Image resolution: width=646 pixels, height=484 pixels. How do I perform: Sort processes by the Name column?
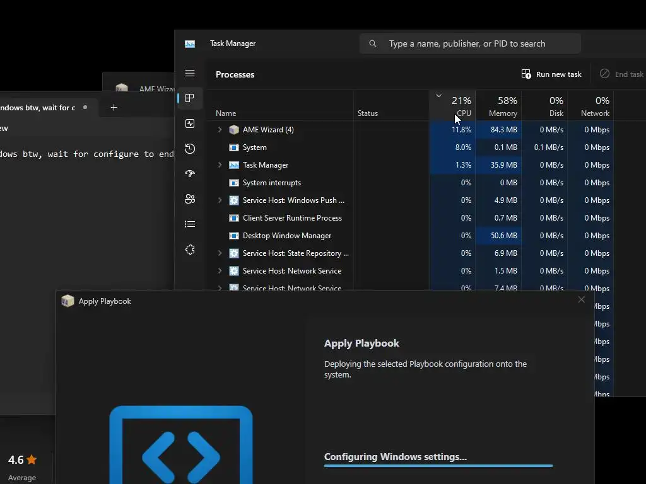[226, 113]
